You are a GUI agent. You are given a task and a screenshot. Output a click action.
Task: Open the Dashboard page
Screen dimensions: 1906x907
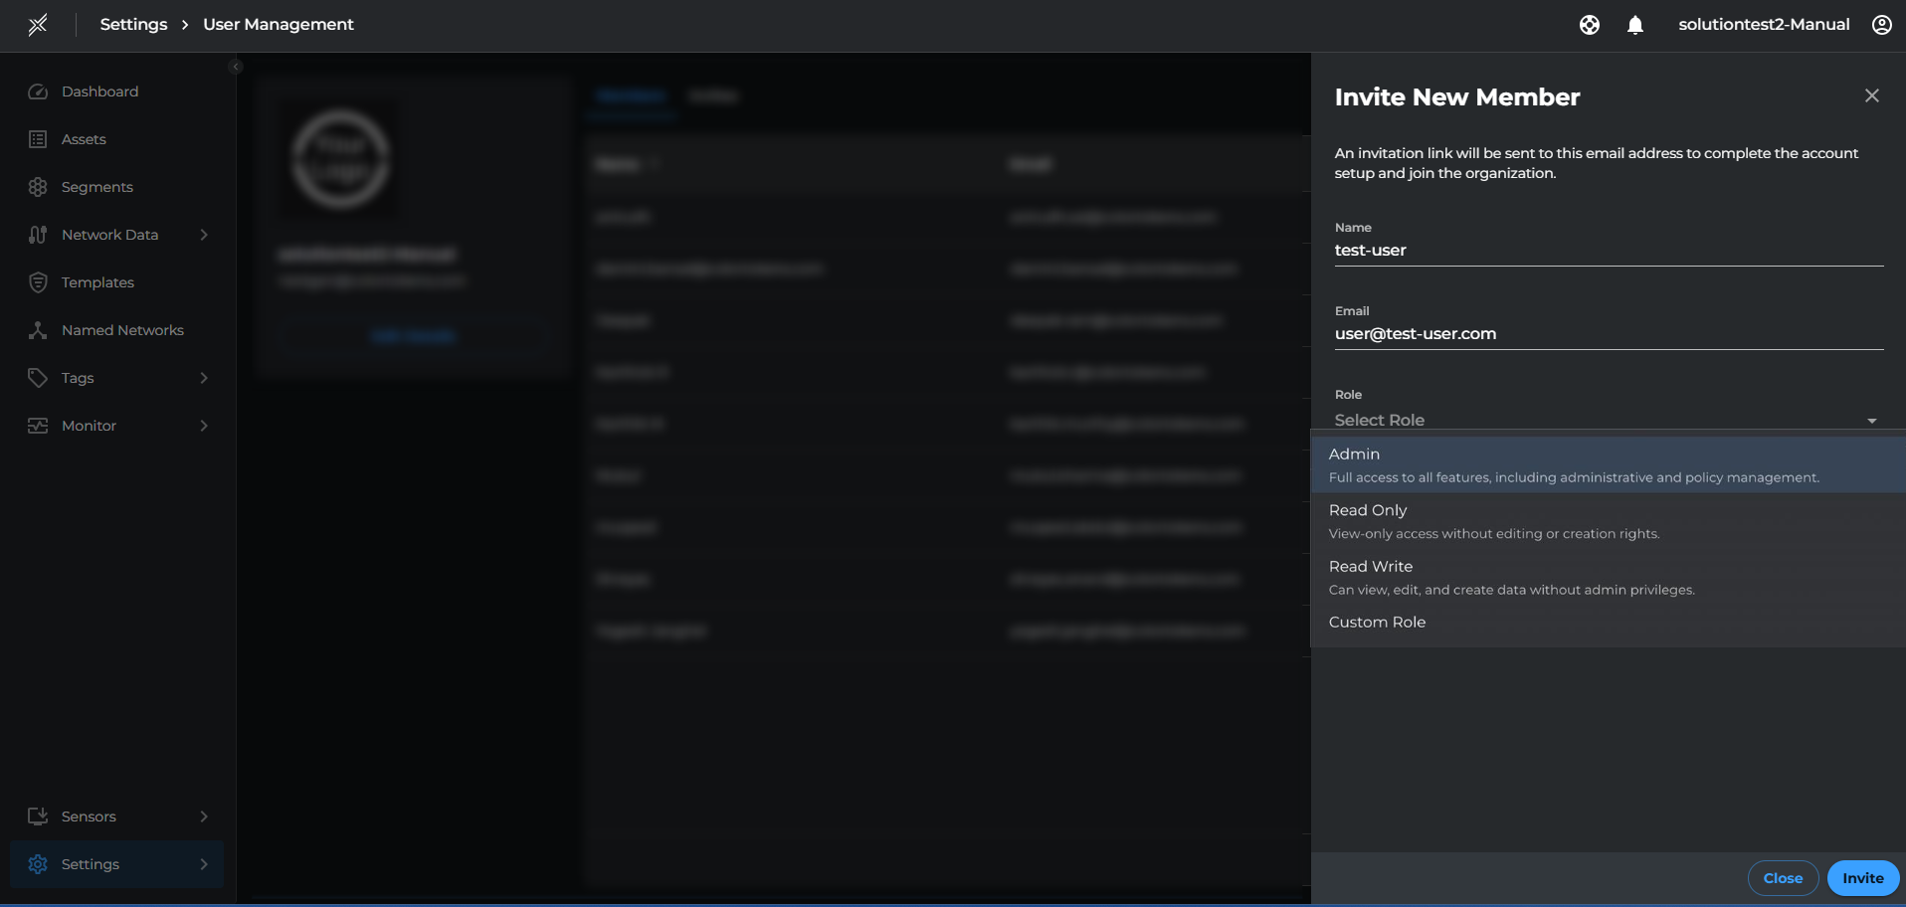tap(99, 91)
